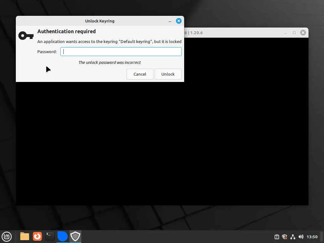Cancel the keyring authentication dialog
This screenshot has height=243, width=324.
tap(140, 74)
